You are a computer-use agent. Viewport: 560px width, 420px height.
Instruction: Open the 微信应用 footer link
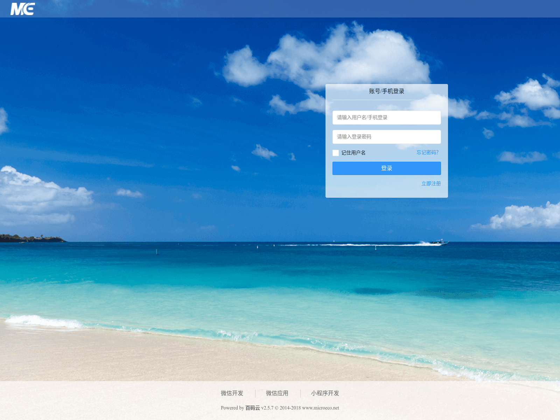[277, 393]
